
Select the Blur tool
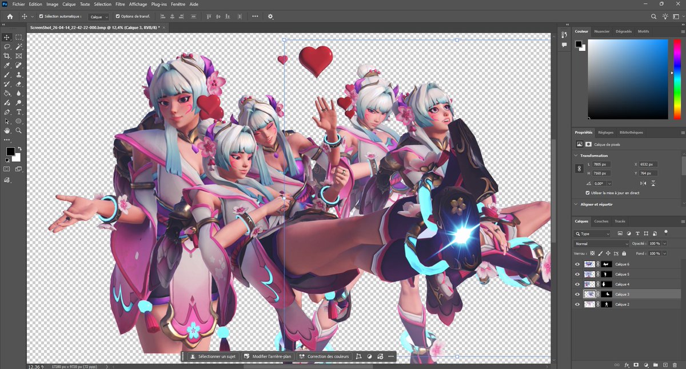point(18,93)
